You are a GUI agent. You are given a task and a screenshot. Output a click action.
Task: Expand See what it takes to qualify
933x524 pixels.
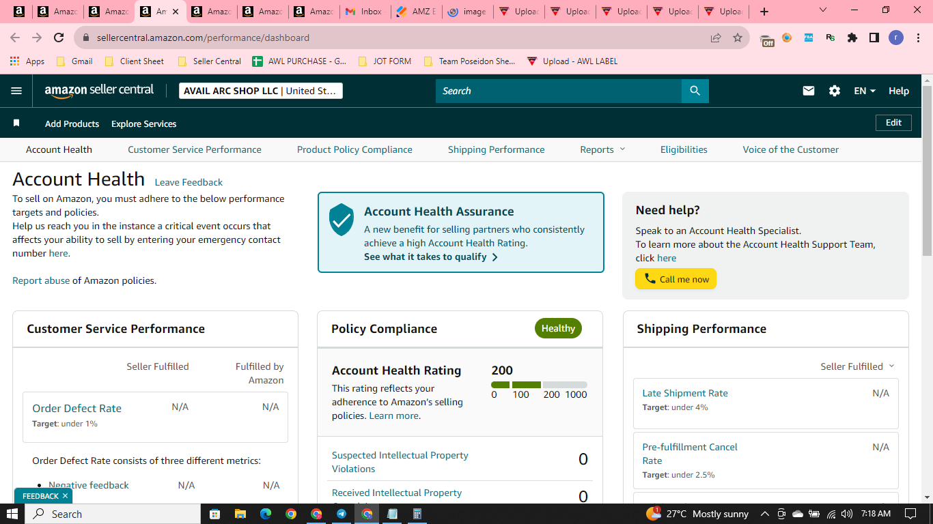pyautogui.click(x=431, y=257)
